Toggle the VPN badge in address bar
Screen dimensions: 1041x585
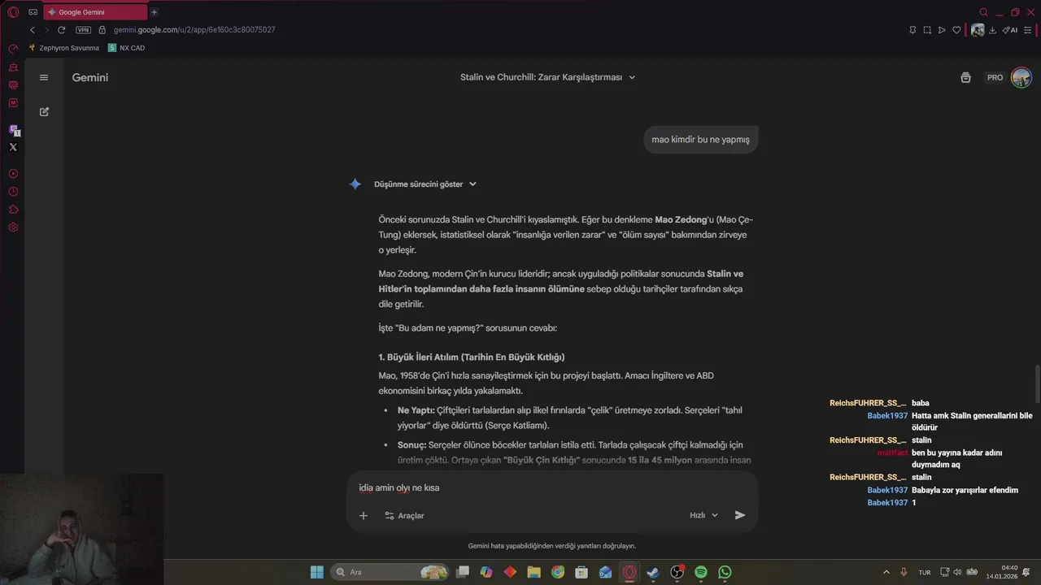pyautogui.click(x=83, y=30)
